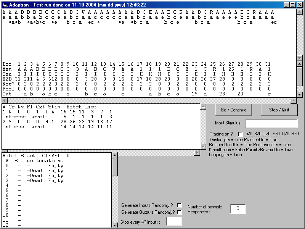Click the up arrow of the Habit Stack scrollbar
The width and height of the screenshot is (305, 229).
[115, 155]
